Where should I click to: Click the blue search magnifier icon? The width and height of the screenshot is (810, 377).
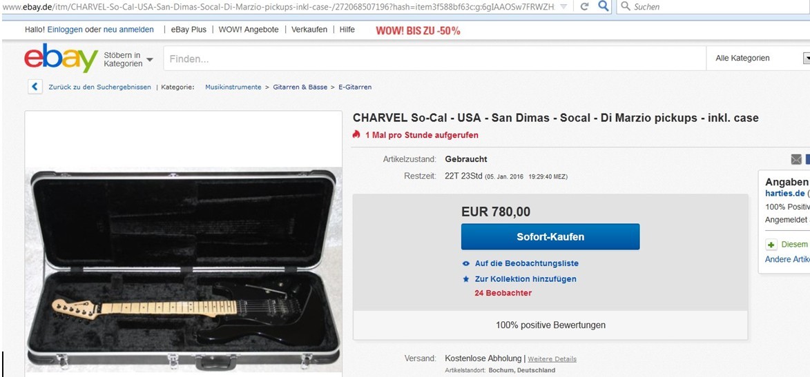coord(602,6)
